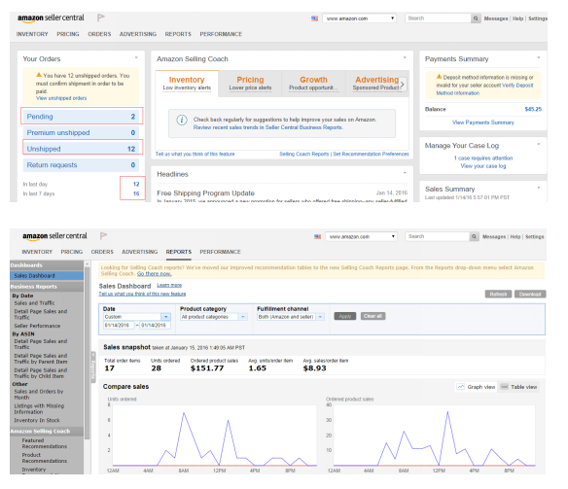
Task: Click the search field on the home page
Action: (438, 18)
